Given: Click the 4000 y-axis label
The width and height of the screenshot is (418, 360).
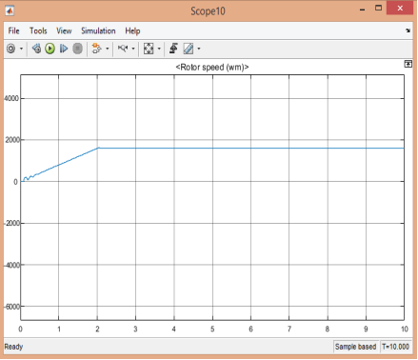Looking at the screenshot, I should point(11,98).
